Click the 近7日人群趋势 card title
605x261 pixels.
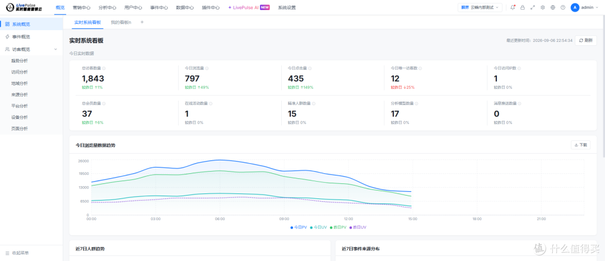pyautogui.click(x=90, y=249)
